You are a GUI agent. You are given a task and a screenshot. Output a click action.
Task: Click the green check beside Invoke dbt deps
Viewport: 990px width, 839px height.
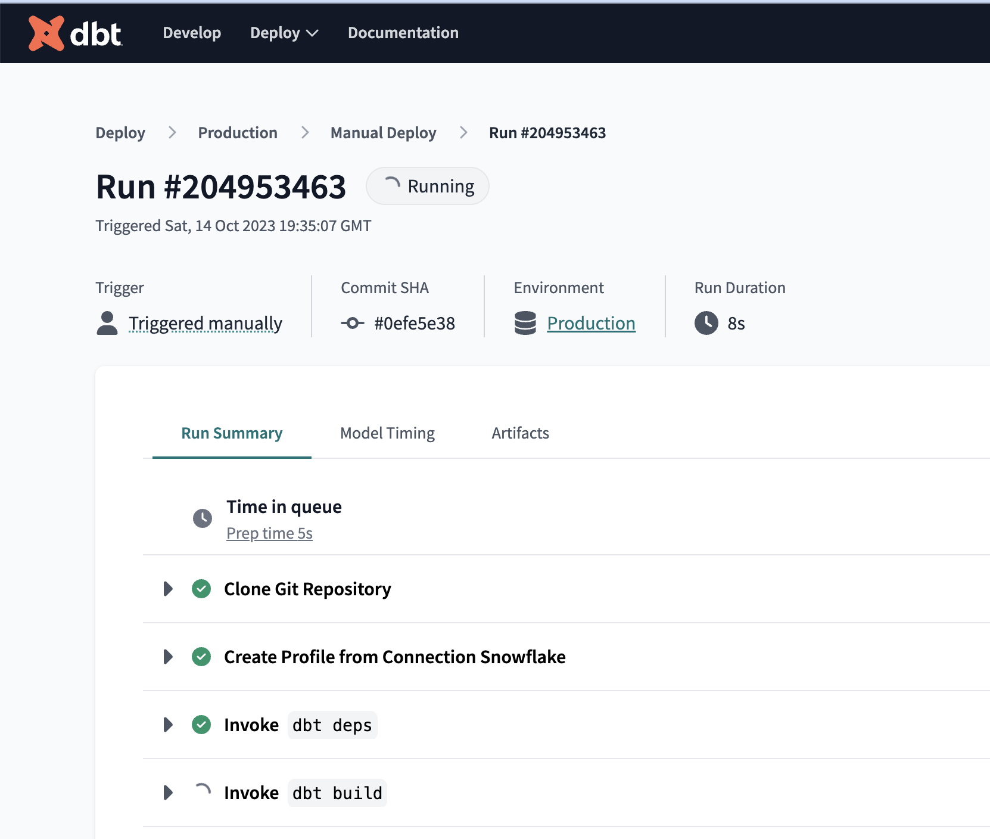click(201, 725)
